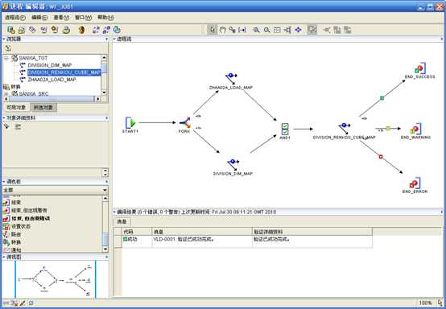Select the START1 node in process flow
446x309 pixels.
click(130, 123)
